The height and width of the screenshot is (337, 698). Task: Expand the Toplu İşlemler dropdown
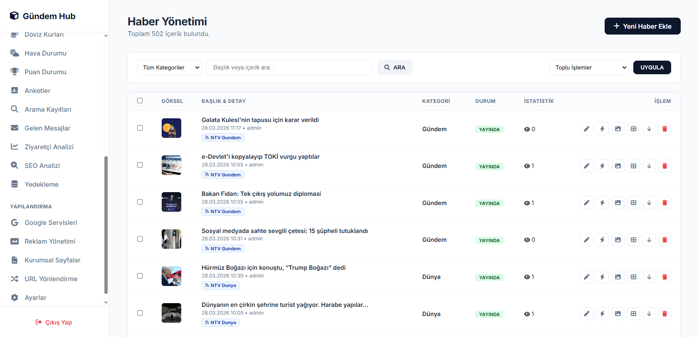[588, 68]
